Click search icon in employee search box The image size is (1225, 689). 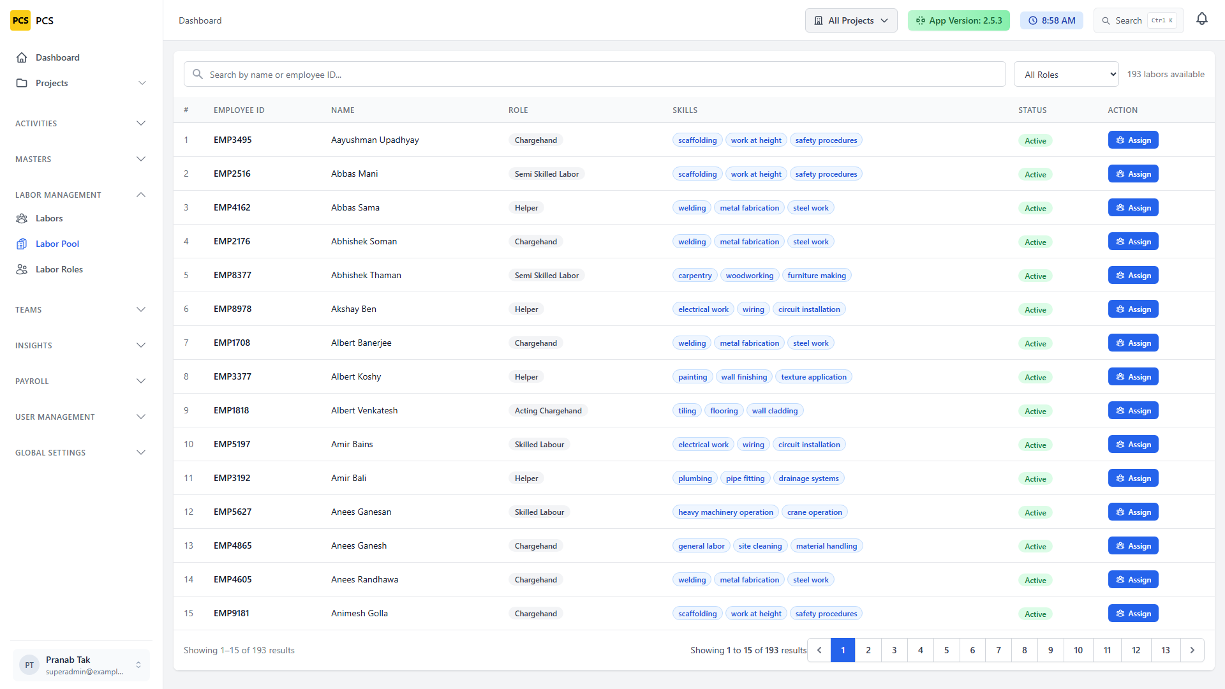tap(198, 74)
